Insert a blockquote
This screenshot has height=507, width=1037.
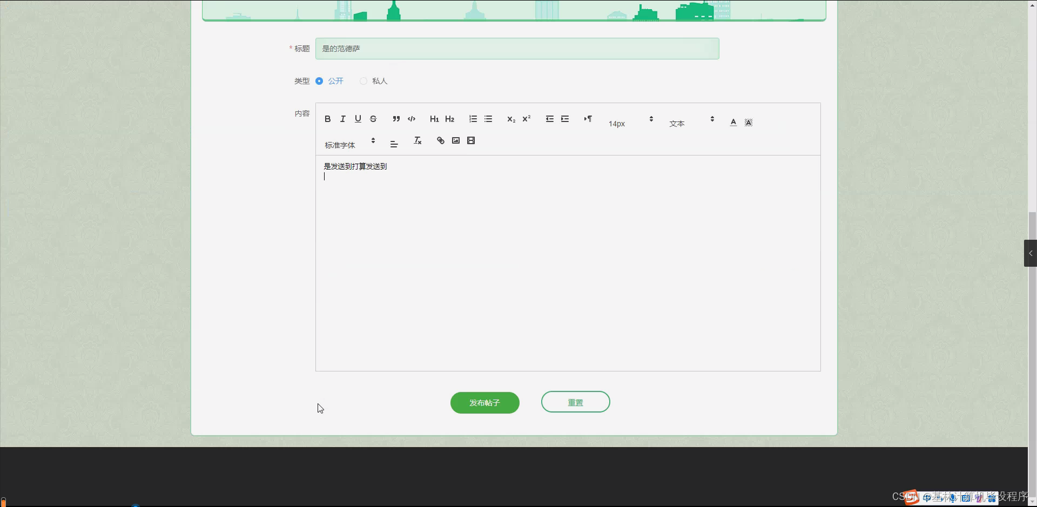pyautogui.click(x=396, y=119)
